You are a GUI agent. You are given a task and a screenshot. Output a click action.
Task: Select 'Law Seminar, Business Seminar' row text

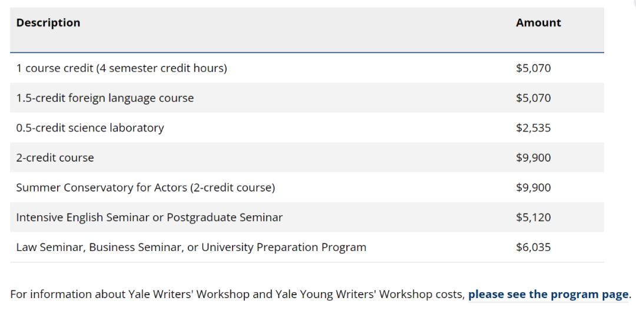point(191,247)
